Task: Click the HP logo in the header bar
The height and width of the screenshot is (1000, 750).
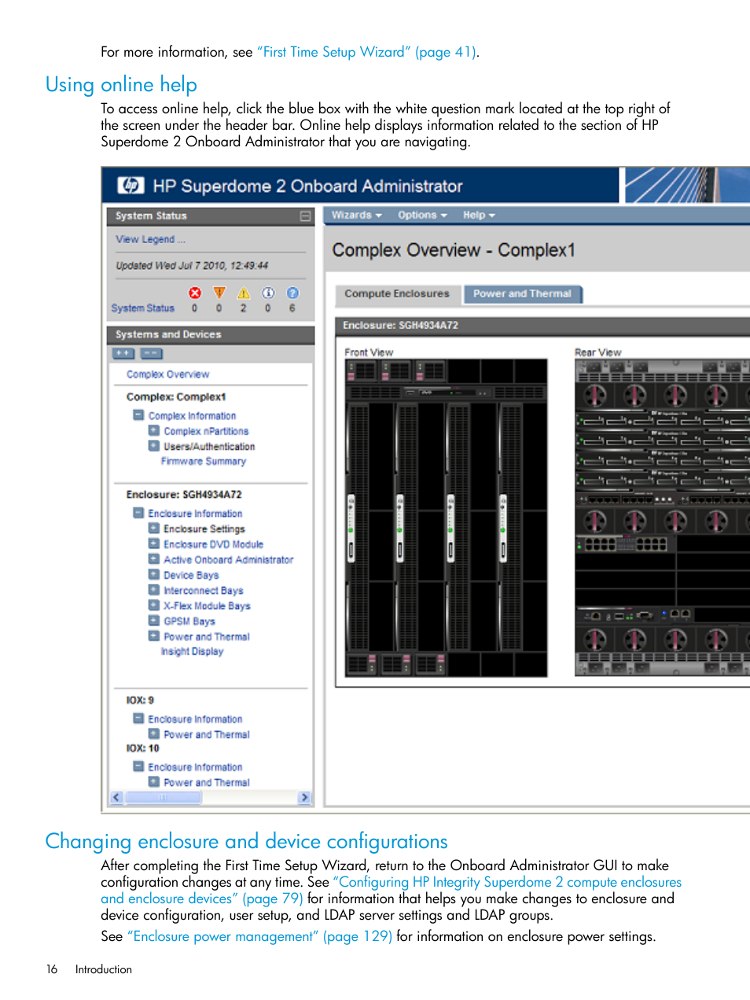Action: click(131, 186)
